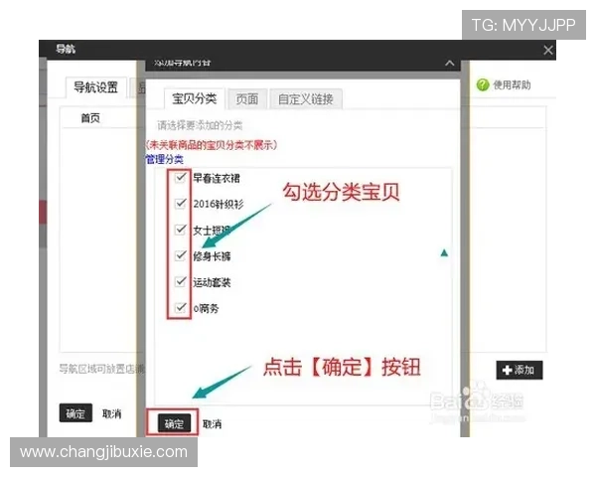This screenshot has width=596, height=477.
Task: Uncheck the 修身长裤 checkbox
Action: click(x=180, y=255)
